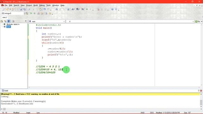
Task: Click the blue info icon beside Help
Action: coord(116,9)
